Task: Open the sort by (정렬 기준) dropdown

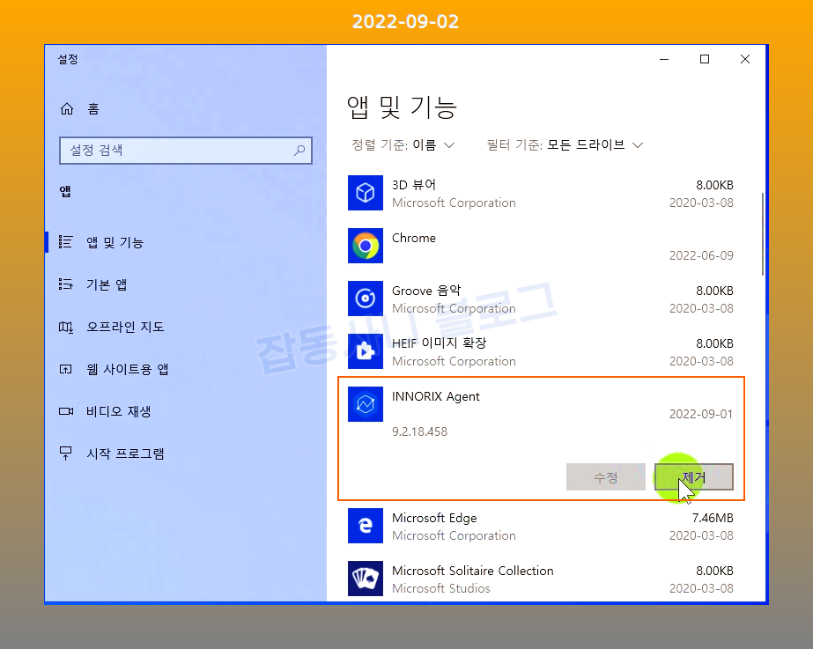Action: point(403,144)
